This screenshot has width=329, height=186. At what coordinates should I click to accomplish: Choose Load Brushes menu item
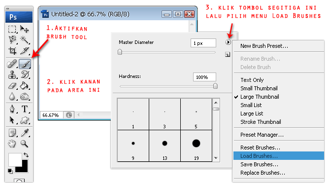(278, 156)
